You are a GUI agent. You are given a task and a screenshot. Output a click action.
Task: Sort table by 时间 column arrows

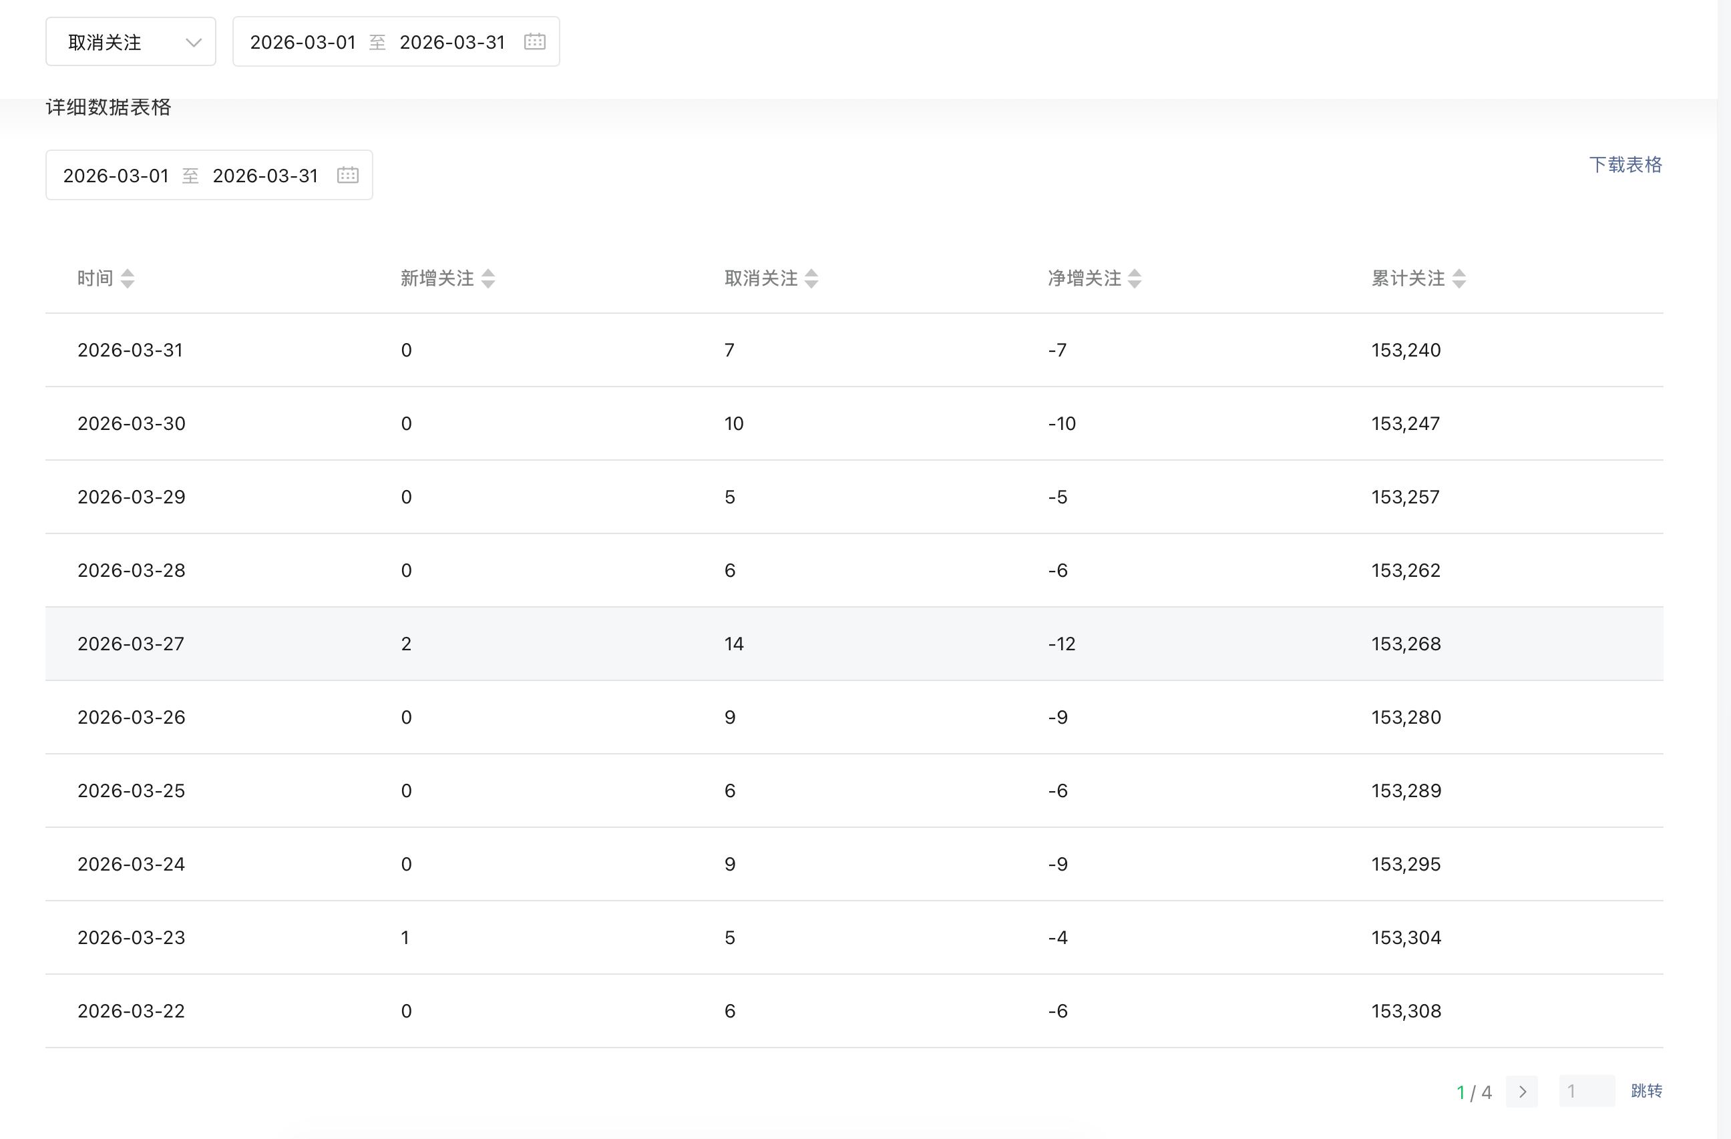click(128, 278)
